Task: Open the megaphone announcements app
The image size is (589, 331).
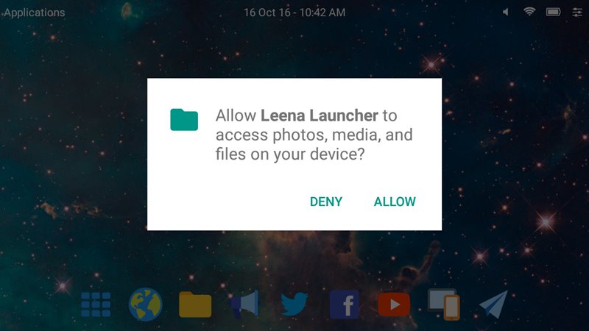Action: [244, 304]
